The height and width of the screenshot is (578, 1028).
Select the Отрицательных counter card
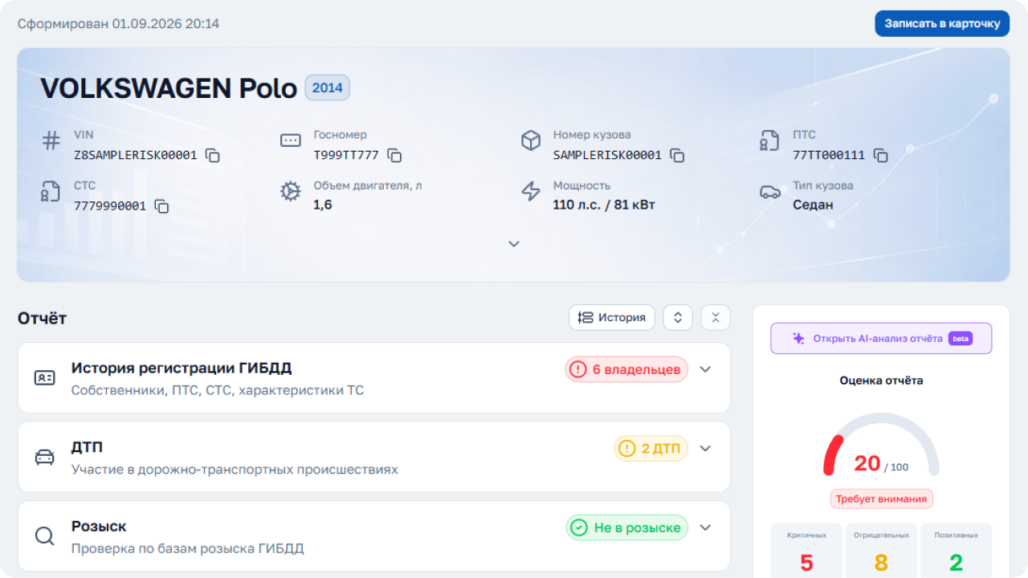881,551
